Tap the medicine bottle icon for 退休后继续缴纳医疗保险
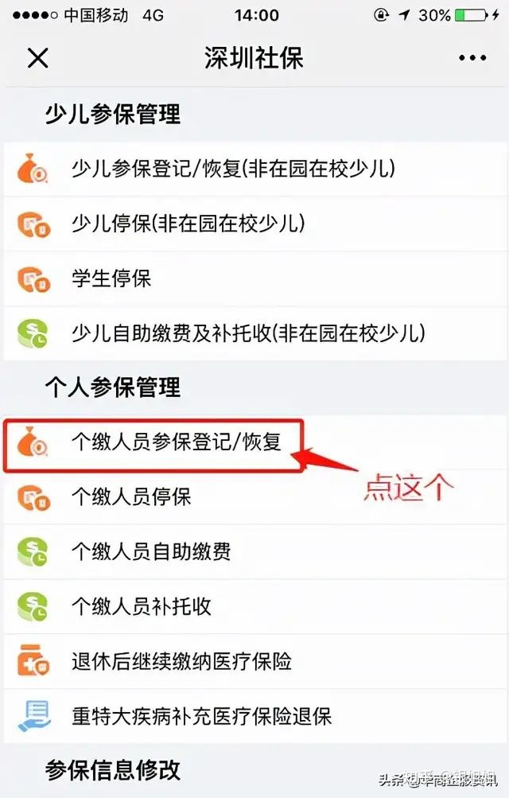The width and height of the screenshot is (509, 798). tap(33, 660)
